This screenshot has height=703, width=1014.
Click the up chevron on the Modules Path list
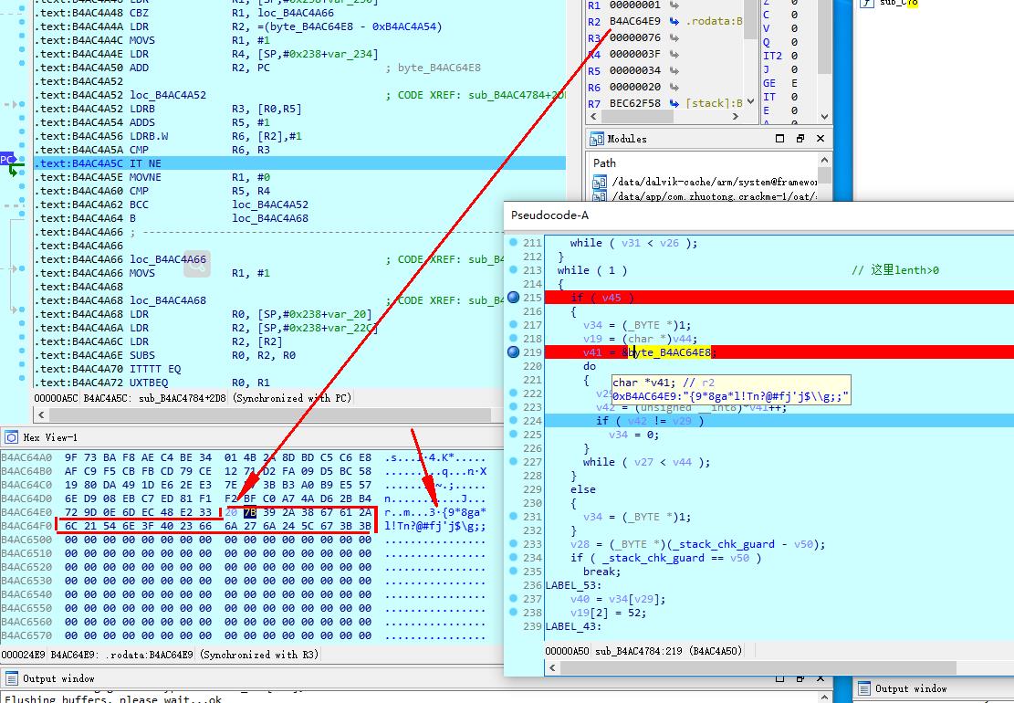click(x=824, y=158)
